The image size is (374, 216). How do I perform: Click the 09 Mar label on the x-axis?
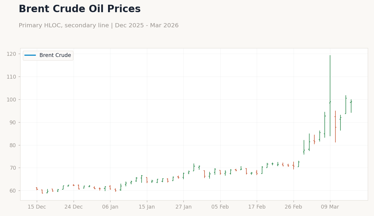[330, 207]
